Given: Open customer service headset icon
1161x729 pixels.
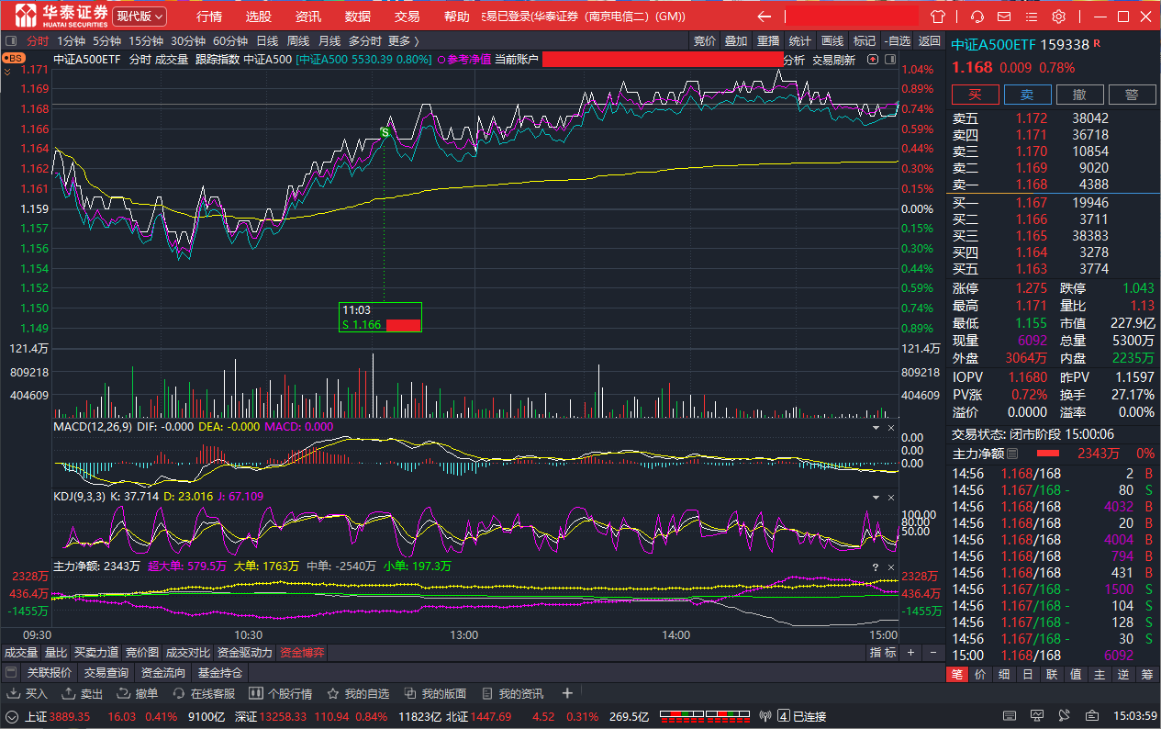Looking at the screenshot, I should [x=977, y=17].
